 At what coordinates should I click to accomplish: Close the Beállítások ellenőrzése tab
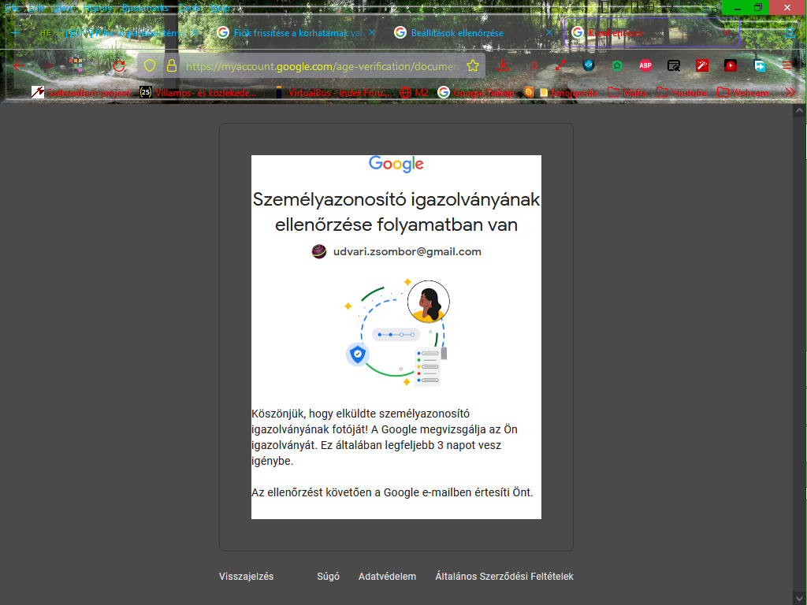coord(549,32)
